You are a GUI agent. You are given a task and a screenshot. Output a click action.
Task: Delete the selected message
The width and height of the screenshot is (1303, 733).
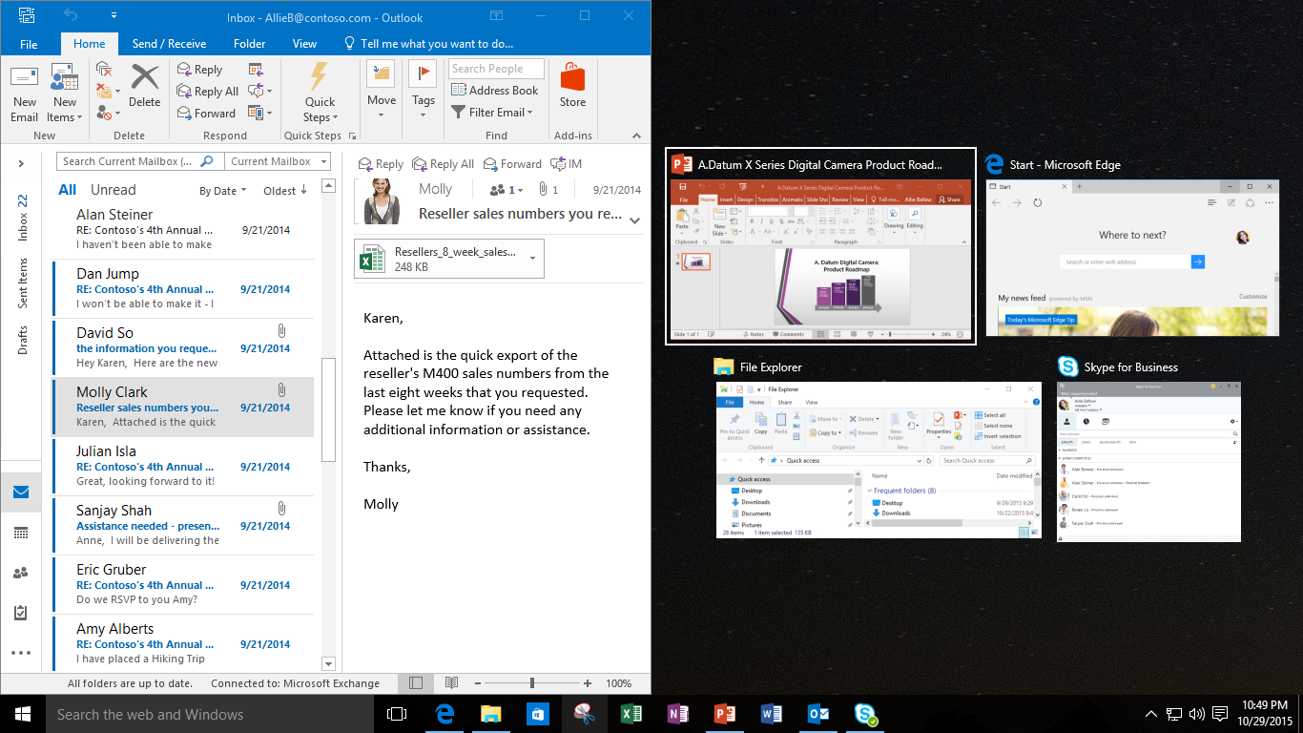pos(145,86)
